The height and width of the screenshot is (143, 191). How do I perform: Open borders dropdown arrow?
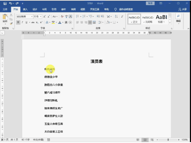(118, 22)
